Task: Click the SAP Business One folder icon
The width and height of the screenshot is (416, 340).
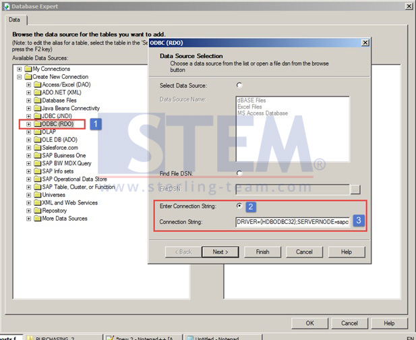Action: click(x=38, y=155)
